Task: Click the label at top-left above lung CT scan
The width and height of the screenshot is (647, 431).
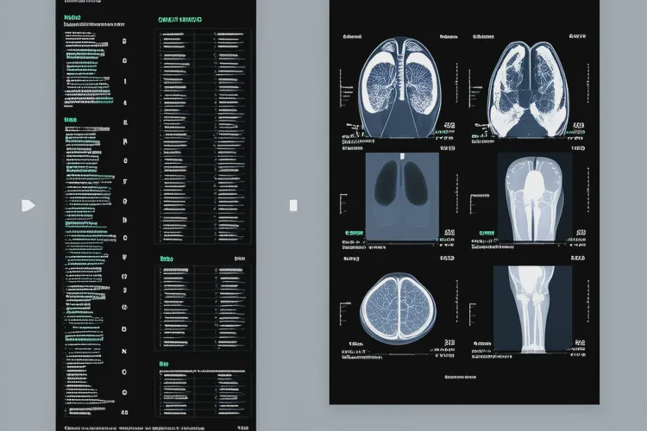Action: (352, 38)
